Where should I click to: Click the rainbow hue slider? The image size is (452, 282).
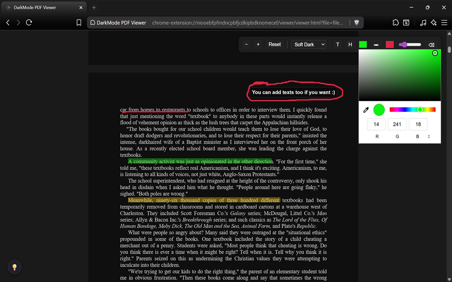point(412,110)
